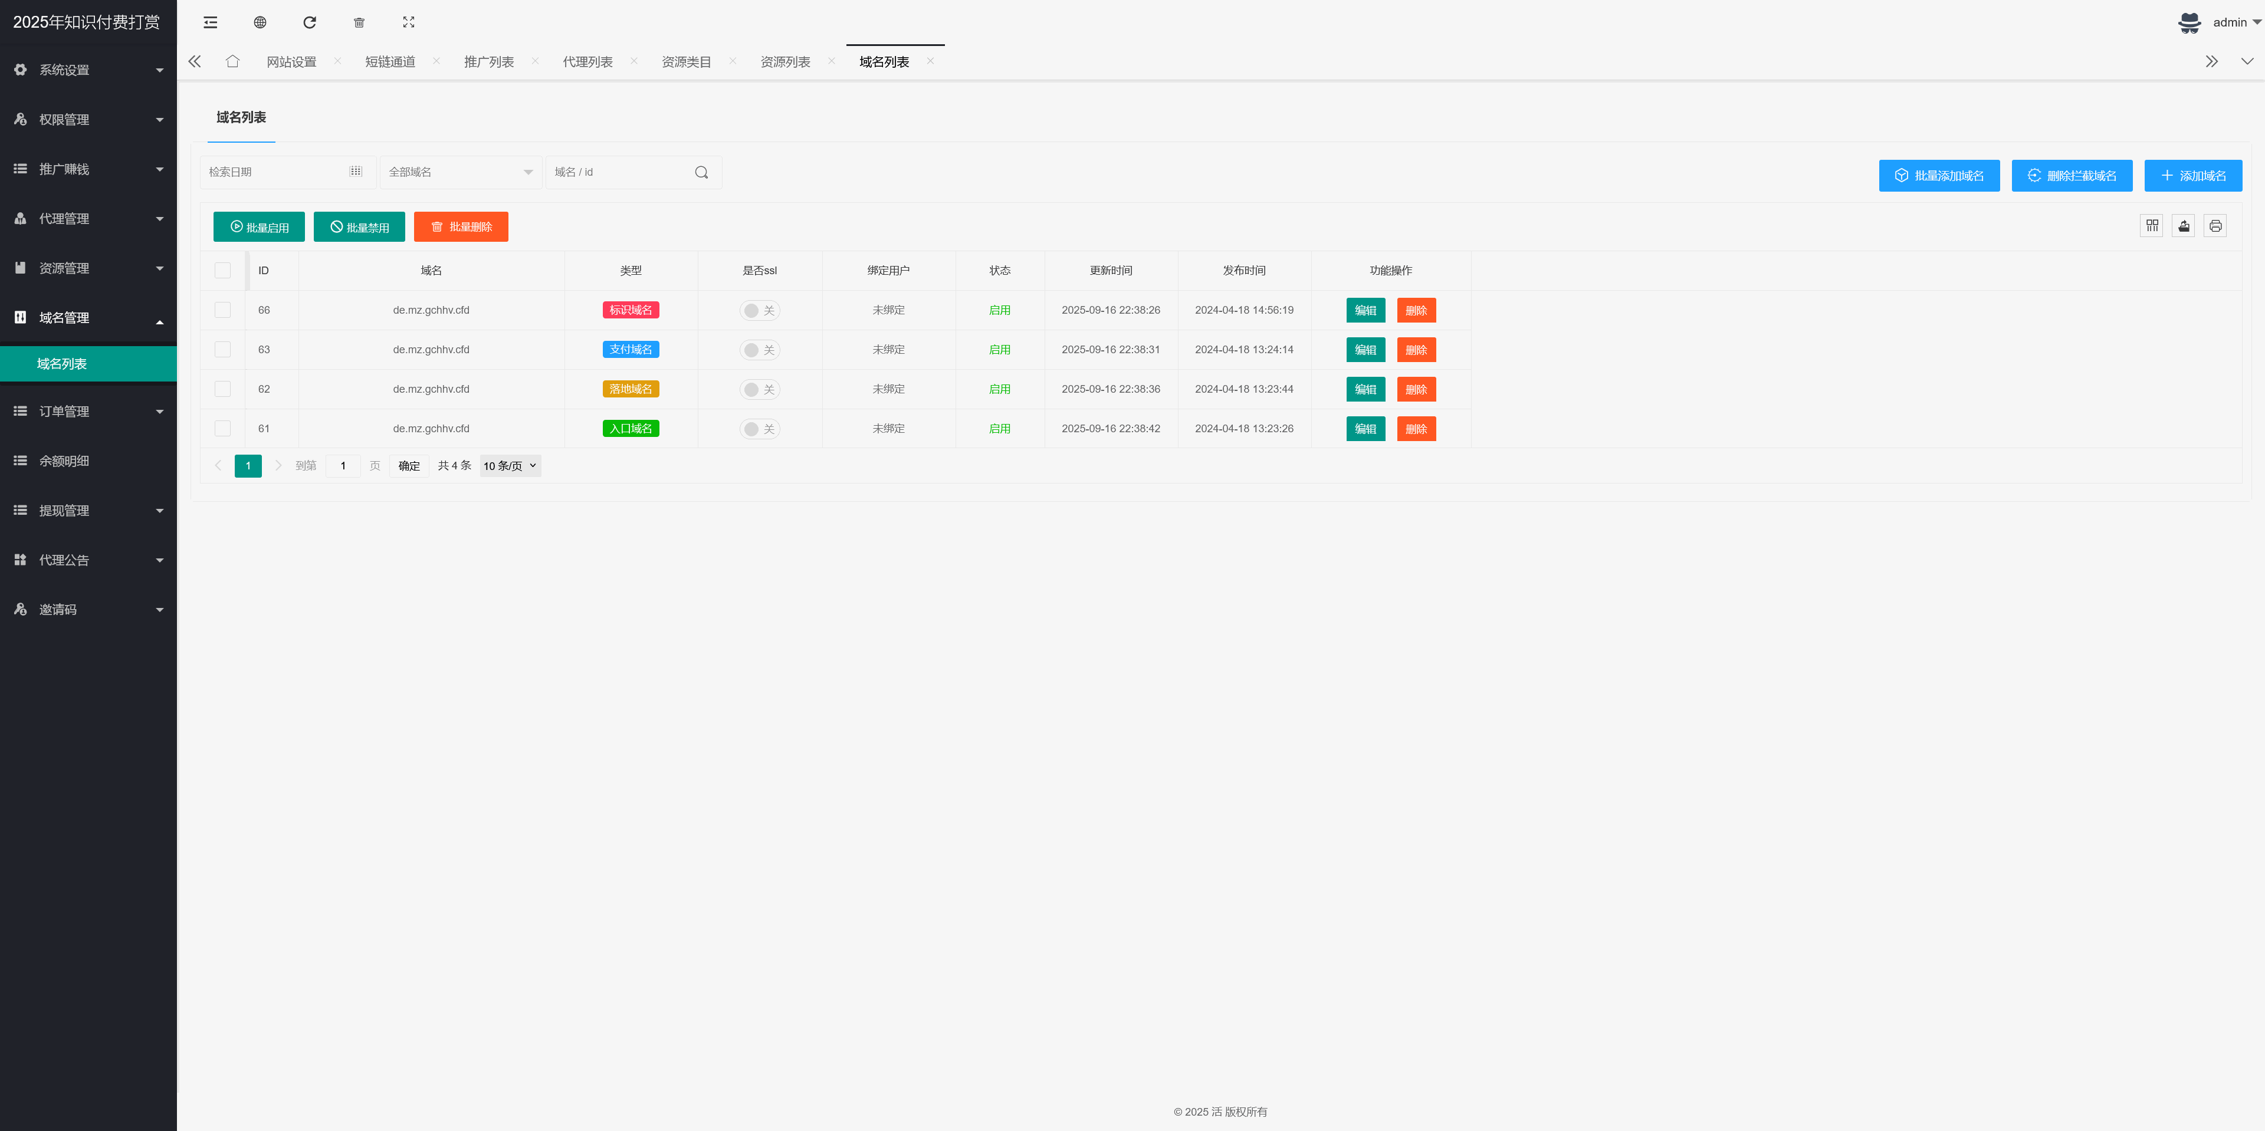Click the print table icon
The width and height of the screenshot is (2265, 1131).
(2215, 226)
